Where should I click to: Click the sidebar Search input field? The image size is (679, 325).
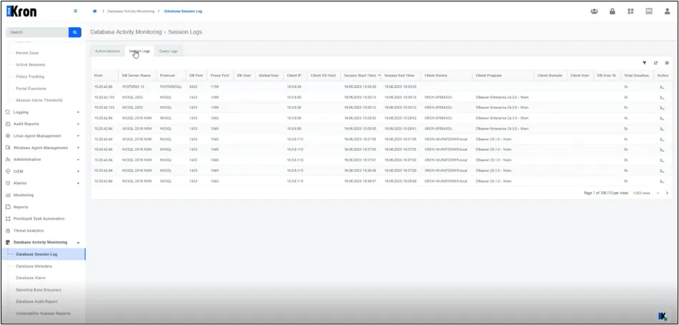tap(36, 32)
